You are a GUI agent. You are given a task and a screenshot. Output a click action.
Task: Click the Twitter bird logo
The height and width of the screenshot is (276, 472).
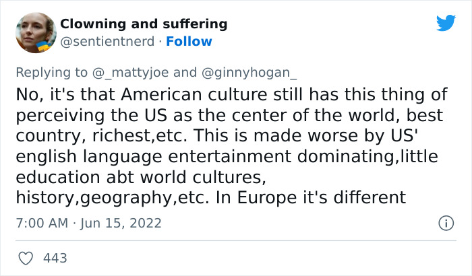coord(446,24)
